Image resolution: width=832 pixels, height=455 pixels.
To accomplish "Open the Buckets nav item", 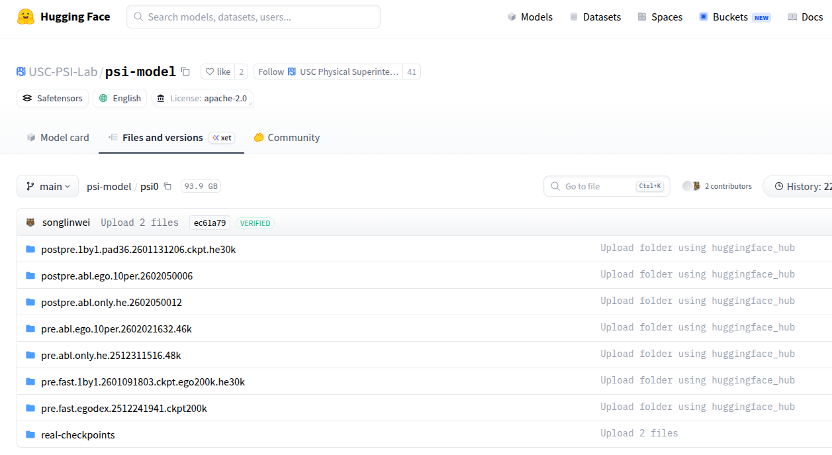I will [735, 17].
